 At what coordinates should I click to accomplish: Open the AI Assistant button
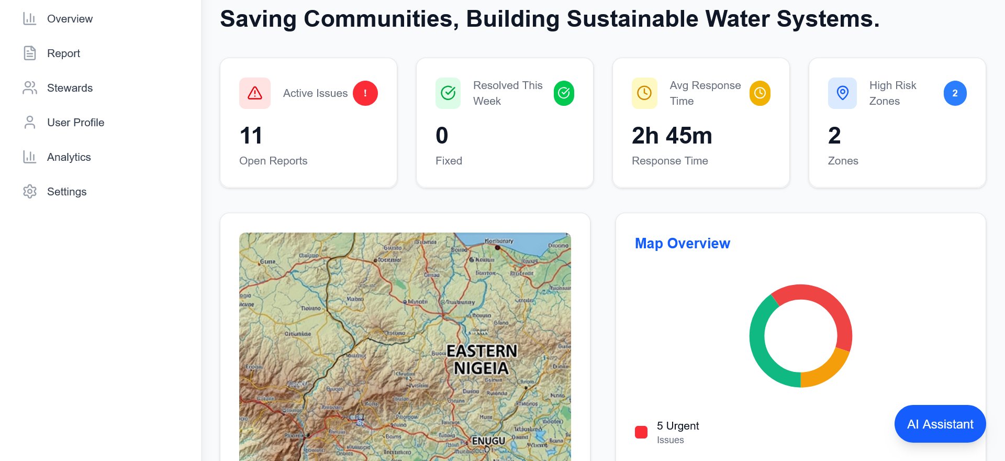point(940,424)
